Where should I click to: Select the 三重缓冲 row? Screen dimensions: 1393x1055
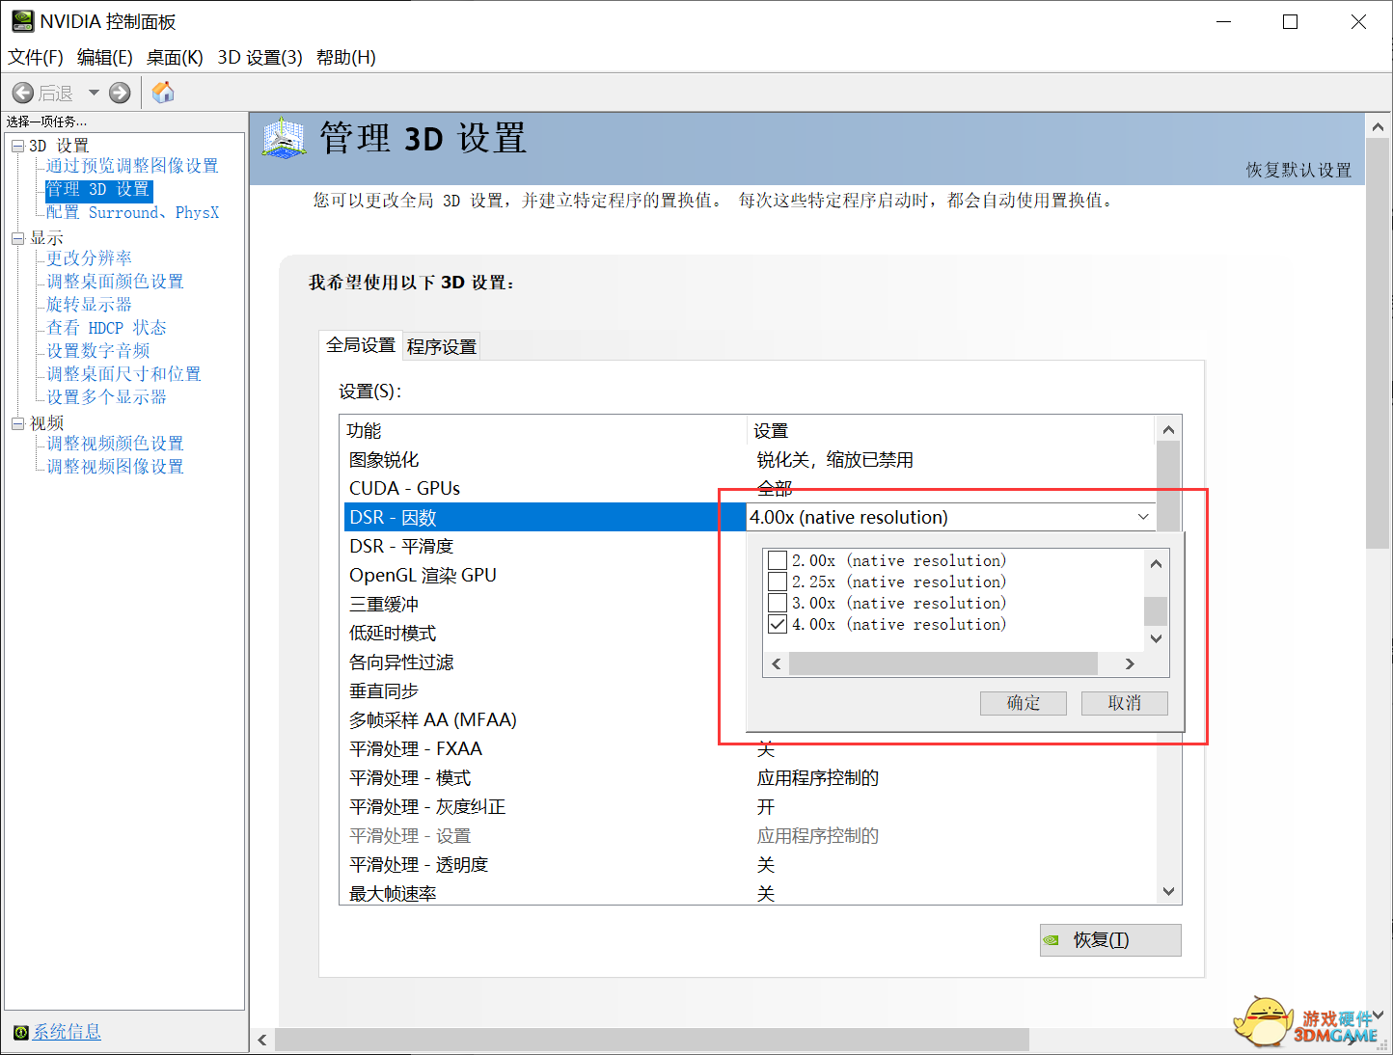point(545,604)
